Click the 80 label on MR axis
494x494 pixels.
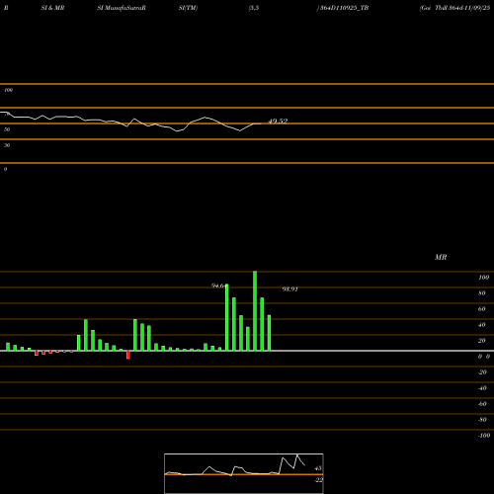pos(482,293)
